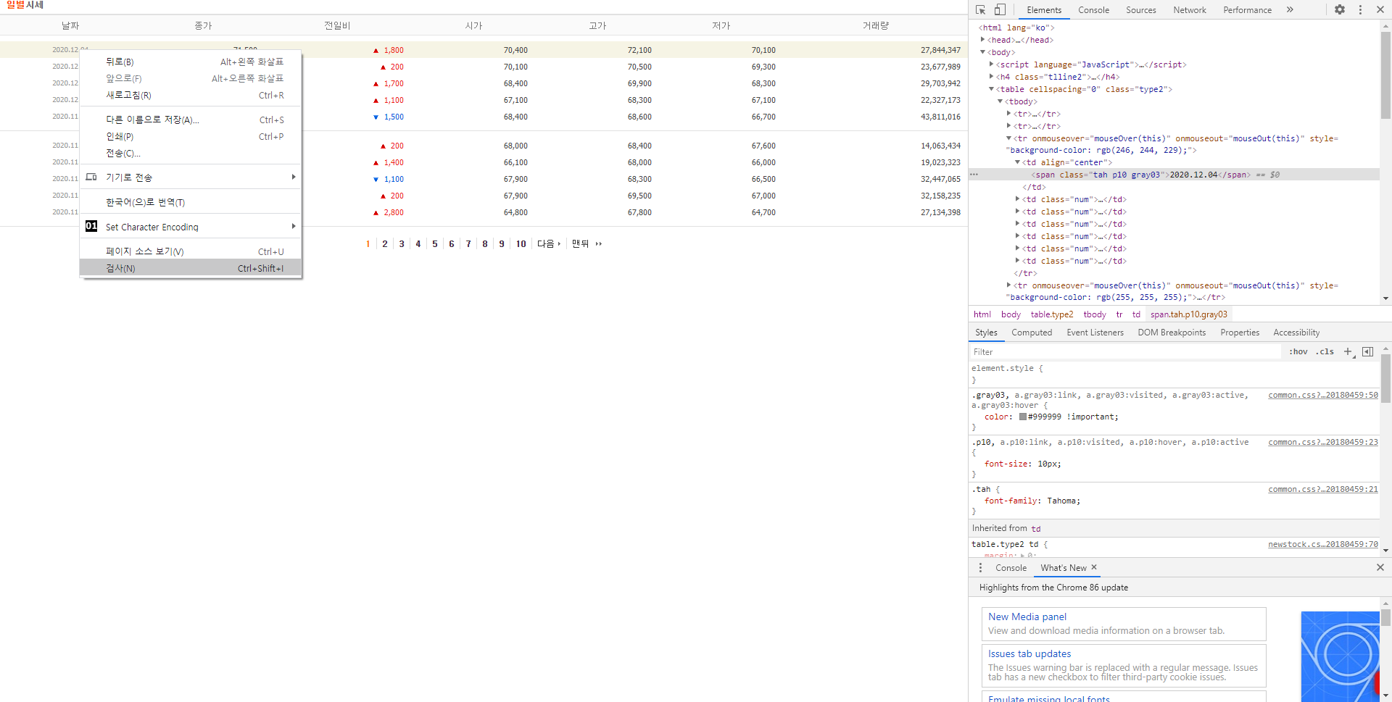Go to page 2 of daily prices

point(385,244)
